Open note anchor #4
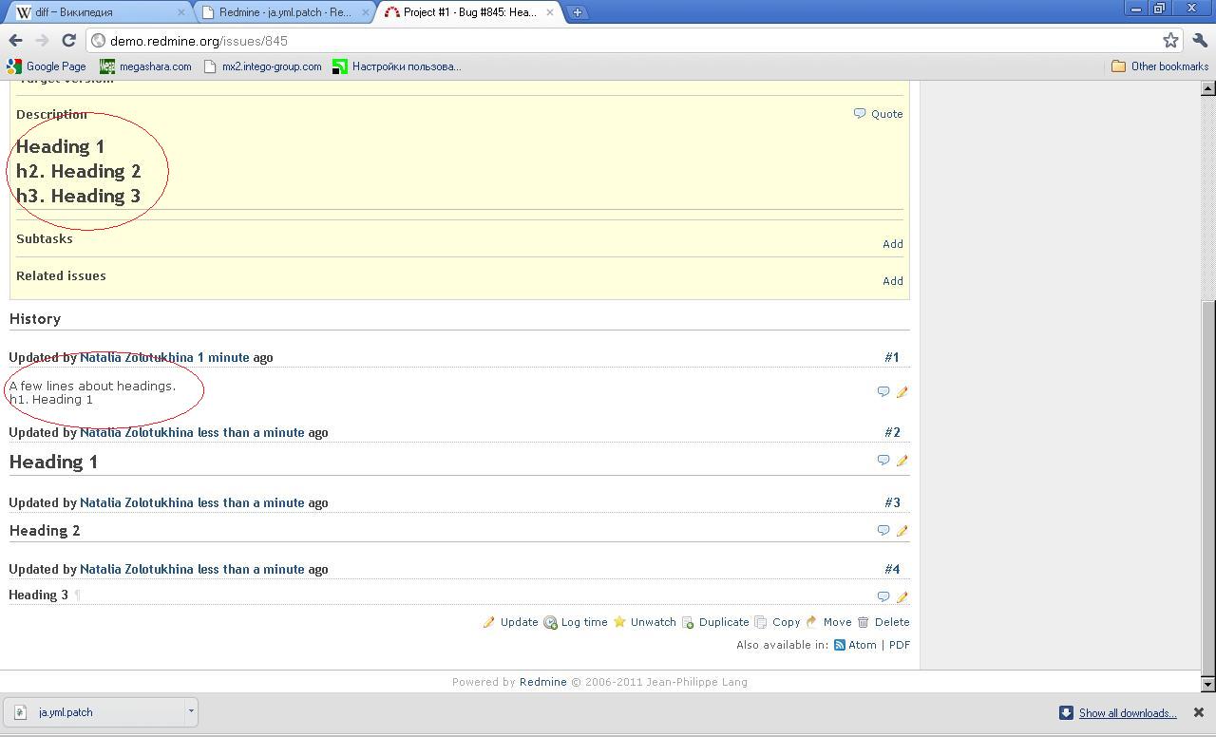Image resolution: width=1216 pixels, height=737 pixels. [x=891, y=569]
